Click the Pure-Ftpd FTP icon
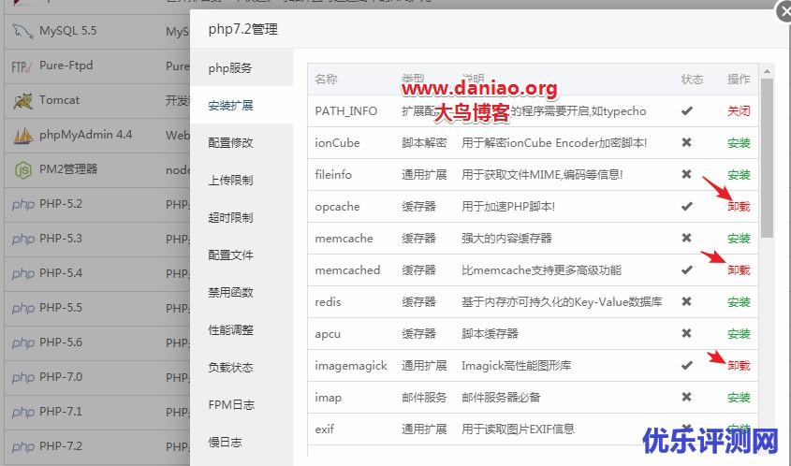This screenshot has width=791, height=466. [22, 66]
